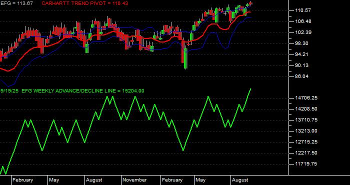Click the 102.39 price axis value
The width and height of the screenshot is (350, 185).
303,32
